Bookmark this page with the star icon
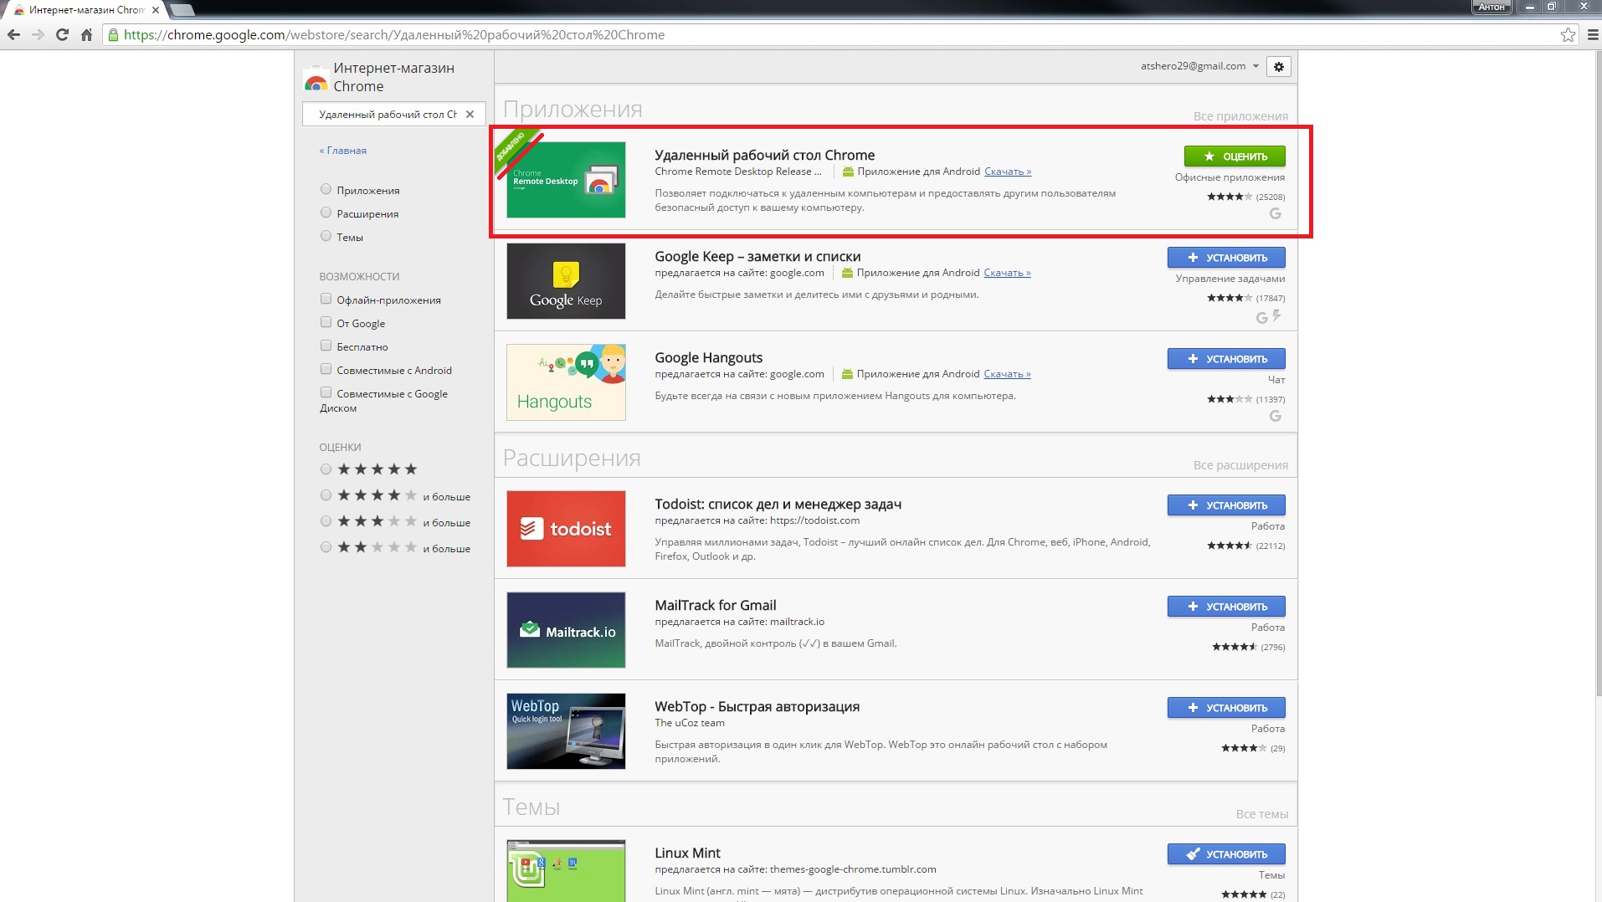The width and height of the screenshot is (1602, 902). [1568, 35]
